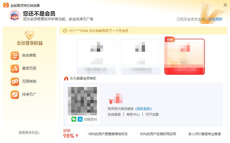The height and width of the screenshot is (143, 230).
Task: Click 多人评价客服专业靠谱 review tag
Action: pos(205,134)
